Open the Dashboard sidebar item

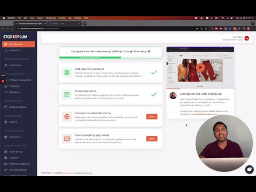point(19,44)
